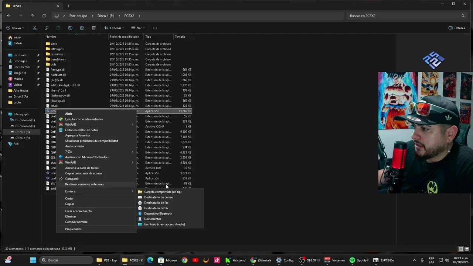Click the Delete trash icon in toolbar
473x266 pixels.
(x=94, y=28)
